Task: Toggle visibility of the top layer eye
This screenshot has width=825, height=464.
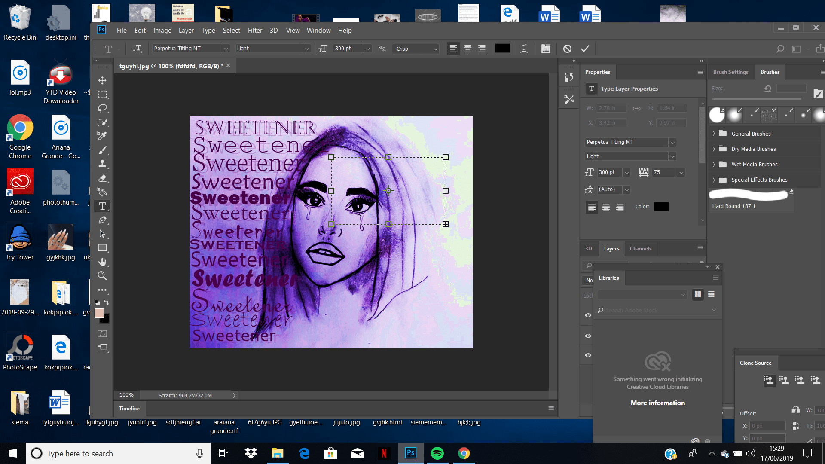Action: pos(588,315)
